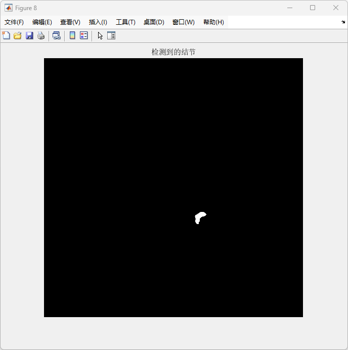Click the Link Plot toolbar icon
The image size is (348, 350).
click(x=57, y=35)
